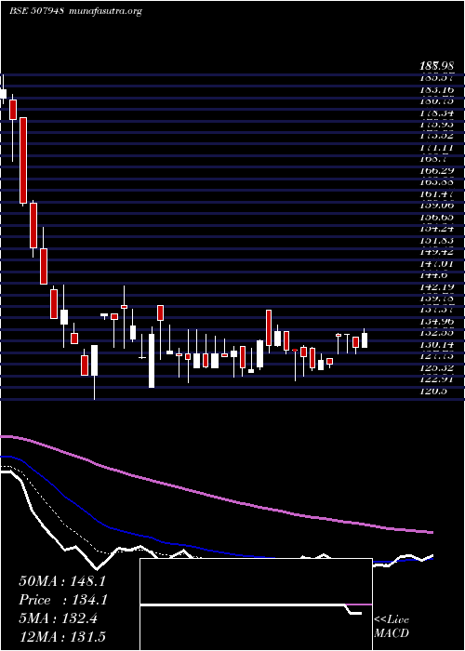The width and height of the screenshot is (465, 651).
Task: Select the 161.47 axis value
Action: point(437,193)
